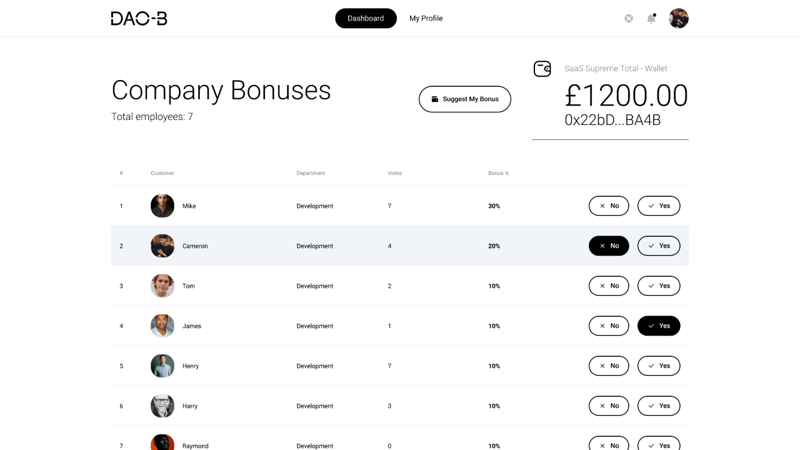Vote No for Harry's bonus

(x=609, y=406)
